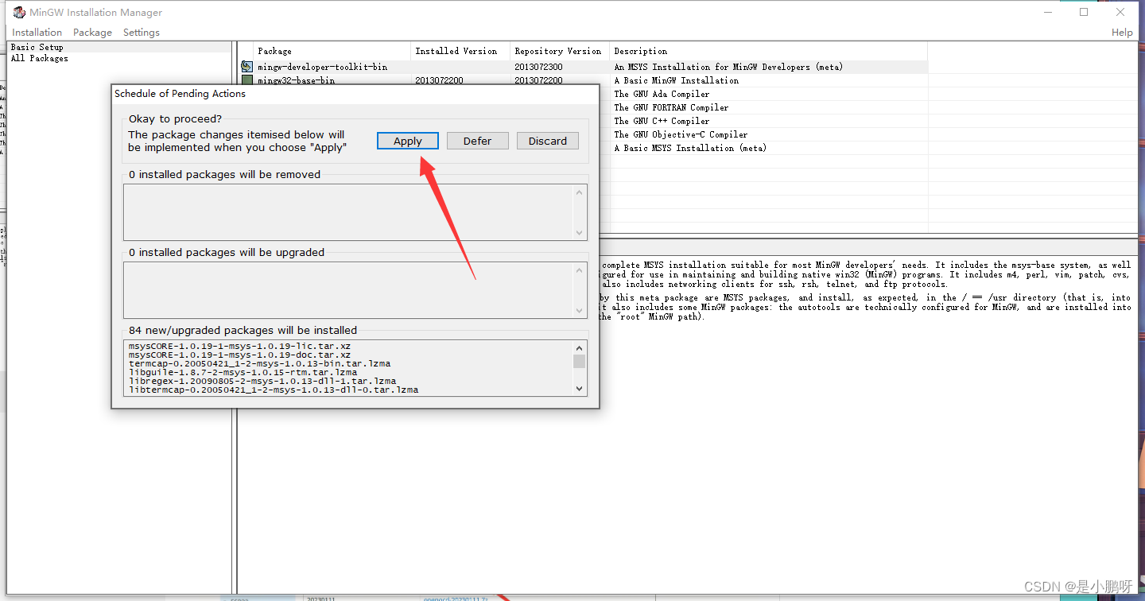Click 'The GNU Ada Compiler' description
This screenshot has width=1145, height=601.
click(x=662, y=94)
